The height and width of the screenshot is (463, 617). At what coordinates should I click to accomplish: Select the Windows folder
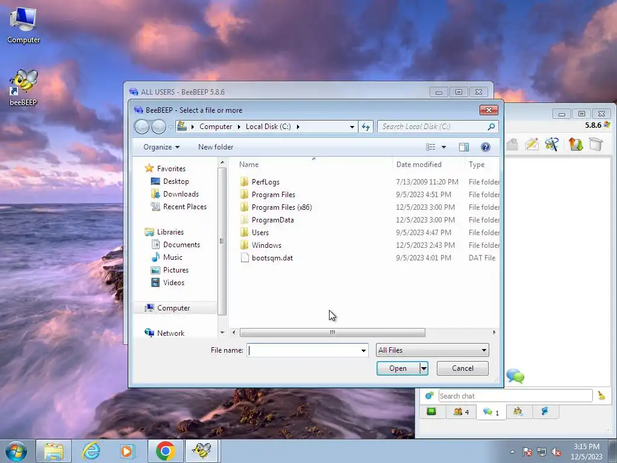coord(266,245)
